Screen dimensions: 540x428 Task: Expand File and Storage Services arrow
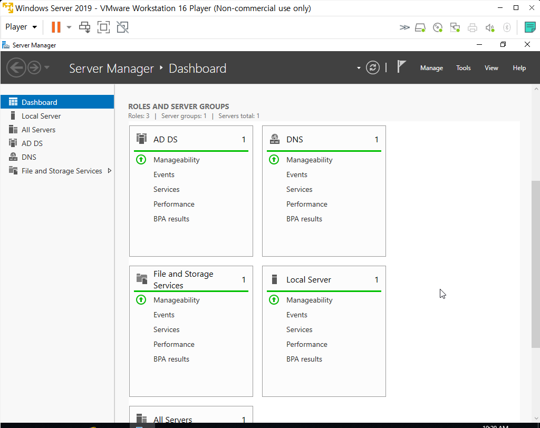pyautogui.click(x=110, y=170)
